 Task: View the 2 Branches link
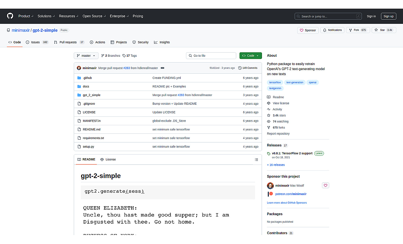[111, 56]
